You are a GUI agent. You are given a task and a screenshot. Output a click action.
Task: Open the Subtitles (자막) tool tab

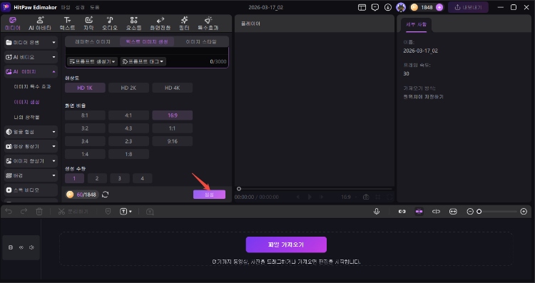coord(88,24)
